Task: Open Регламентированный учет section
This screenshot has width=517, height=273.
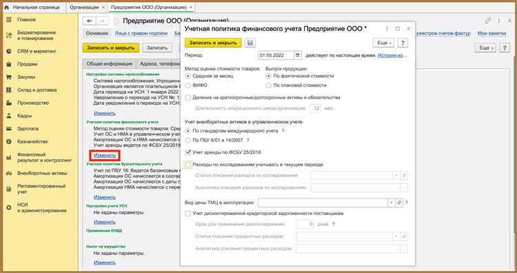Action: [41, 189]
